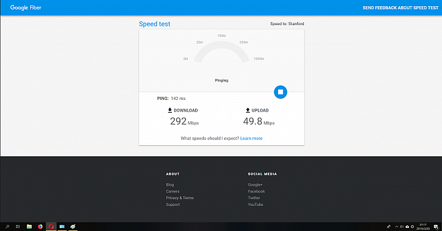The height and width of the screenshot is (231, 442).
Task: Click the Speed test heading
Action: 155,24
